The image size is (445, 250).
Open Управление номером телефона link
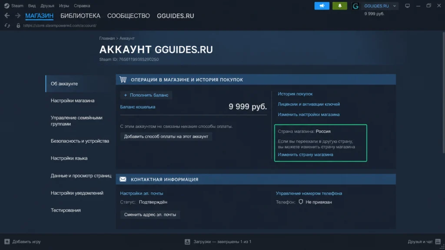pyautogui.click(x=309, y=193)
